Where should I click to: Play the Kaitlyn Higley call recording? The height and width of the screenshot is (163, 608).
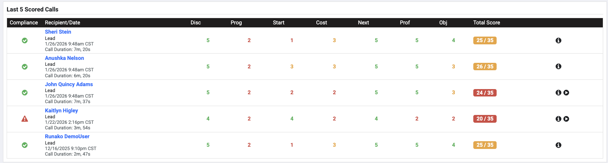click(x=566, y=119)
